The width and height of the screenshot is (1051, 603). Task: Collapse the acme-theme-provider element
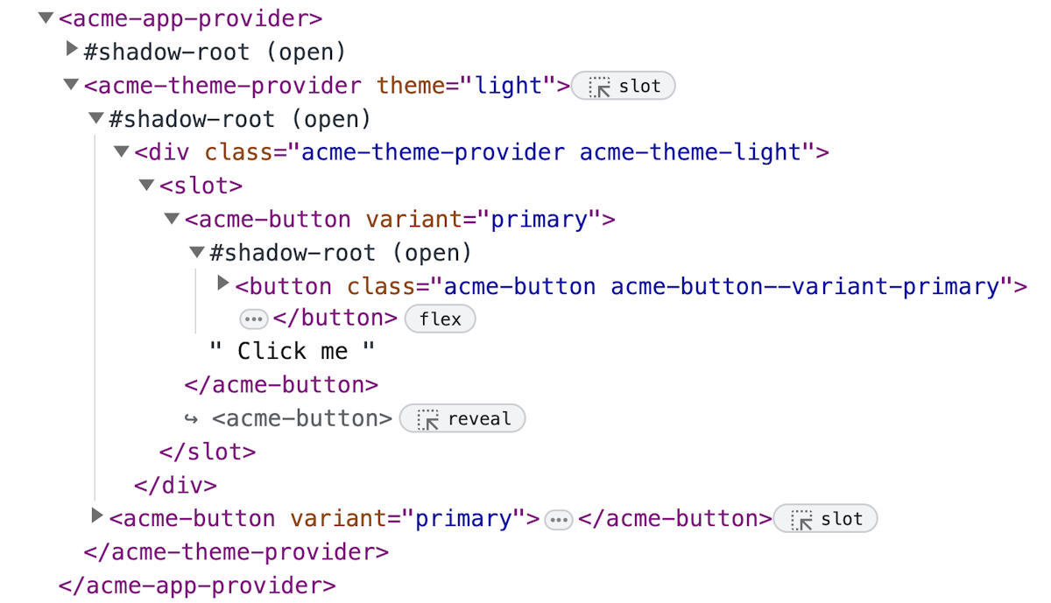(69, 82)
